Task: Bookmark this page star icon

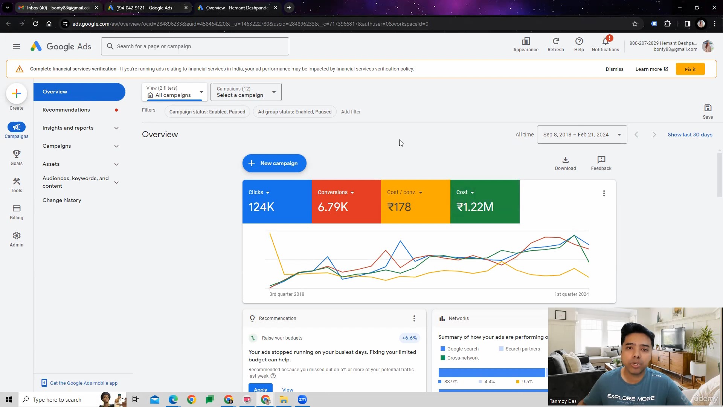Action: [635, 24]
